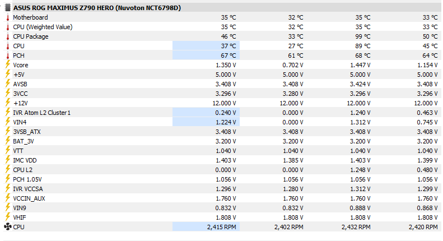Viewport: 443px width, 241px height.
Task: Select the 3VSB_ATX sensor label
Action: pos(27,132)
